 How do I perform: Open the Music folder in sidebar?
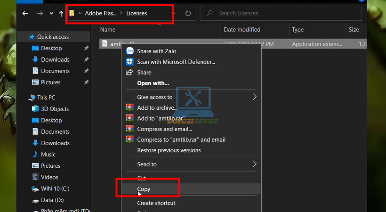click(x=48, y=155)
